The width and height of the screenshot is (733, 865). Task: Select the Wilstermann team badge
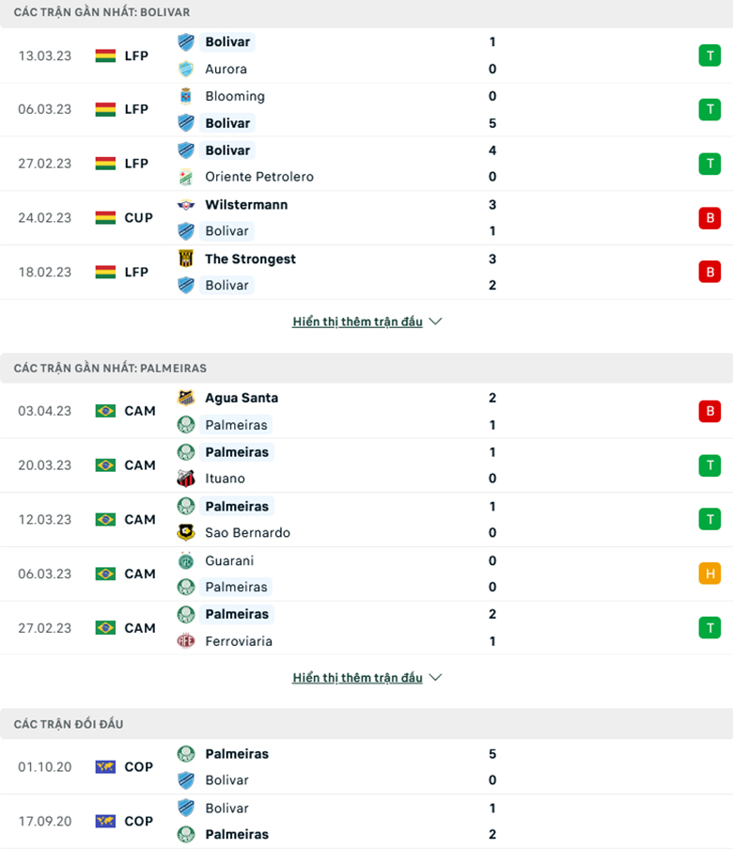point(184,204)
